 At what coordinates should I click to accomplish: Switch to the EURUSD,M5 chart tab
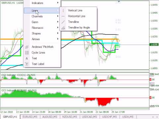(30, 117)
